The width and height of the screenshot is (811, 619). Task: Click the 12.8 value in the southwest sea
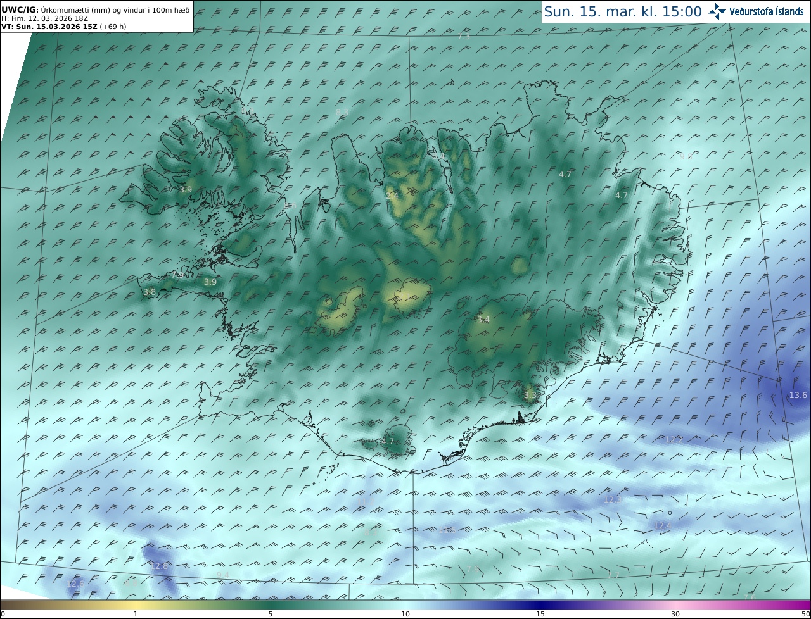[160, 566]
